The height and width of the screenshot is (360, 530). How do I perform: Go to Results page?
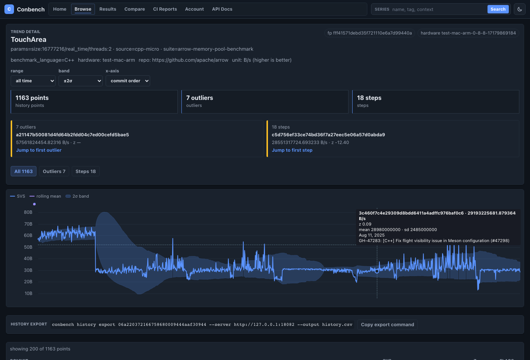[x=108, y=9]
